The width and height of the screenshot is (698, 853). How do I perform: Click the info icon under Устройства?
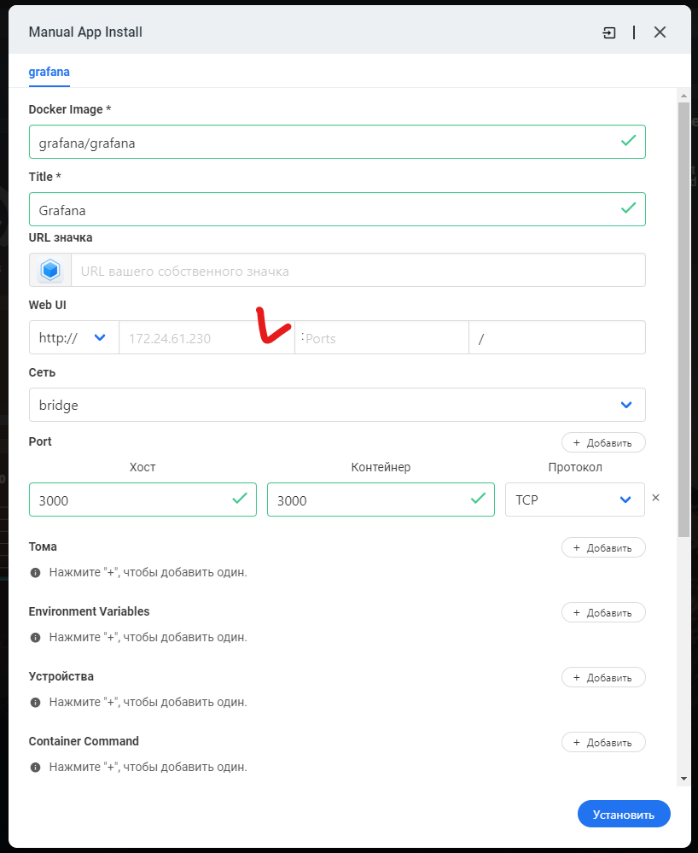(x=36, y=703)
